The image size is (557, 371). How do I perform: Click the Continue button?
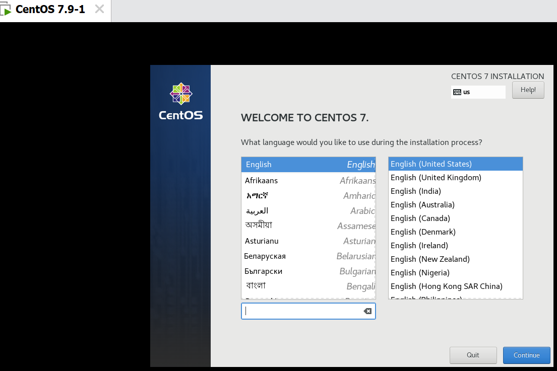click(526, 355)
